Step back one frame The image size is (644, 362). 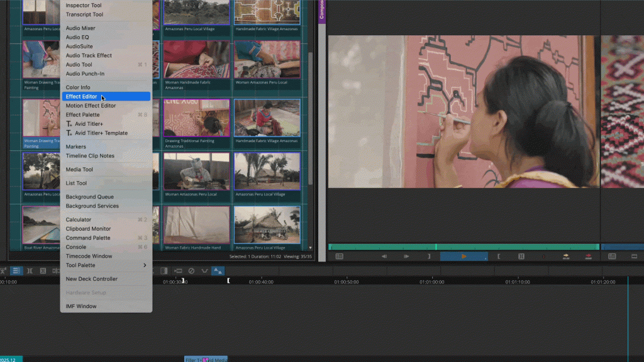384,256
